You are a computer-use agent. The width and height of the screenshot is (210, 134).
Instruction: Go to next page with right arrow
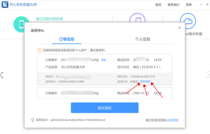point(208,75)
